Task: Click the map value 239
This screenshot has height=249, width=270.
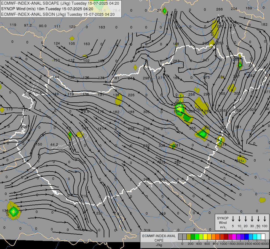Action: pos(146,129)
